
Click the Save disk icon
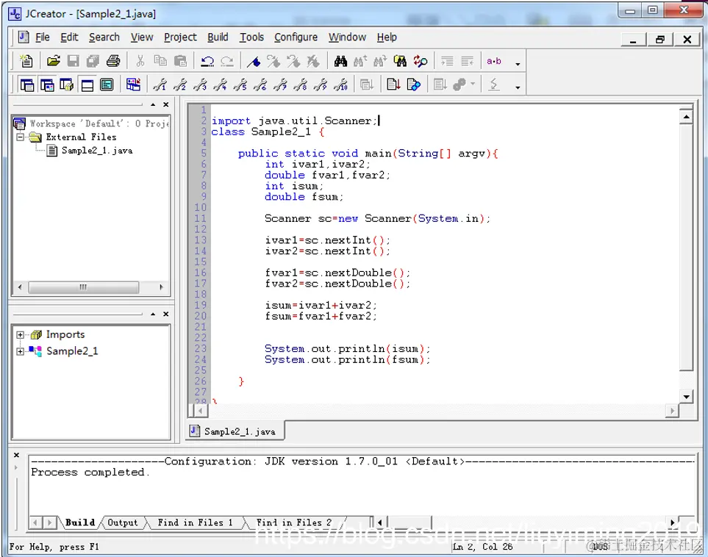pos(73,61)
